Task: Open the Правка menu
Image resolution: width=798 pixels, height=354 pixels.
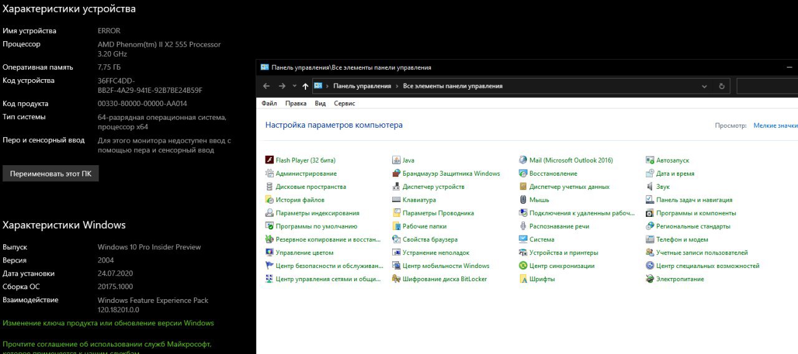Action: tap(296, 103)
